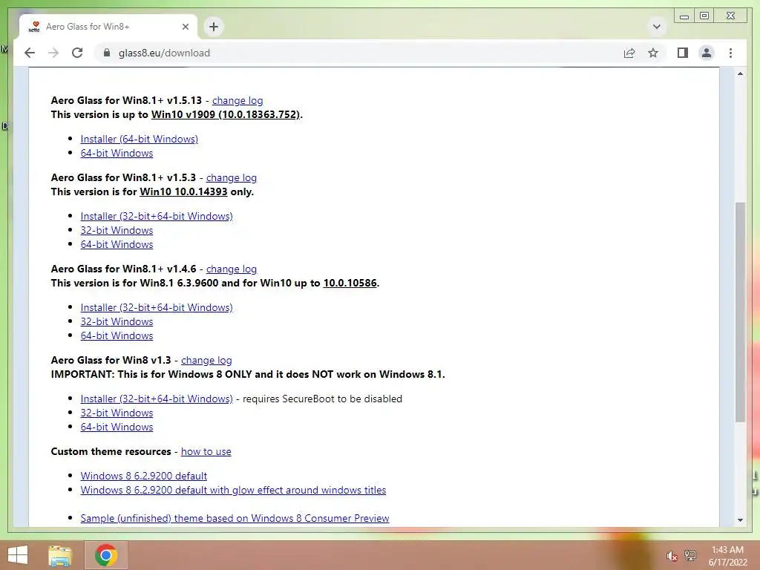Viewport: 760px width, 570px height.
Task: Download v1.5.13 Installer (64-bit Windows)
Action: [139, 139]
